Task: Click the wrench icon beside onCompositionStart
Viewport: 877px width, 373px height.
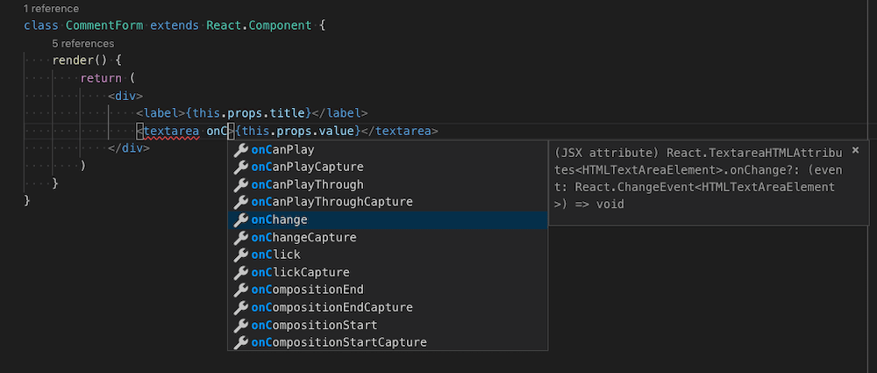Action: (240, 325)
